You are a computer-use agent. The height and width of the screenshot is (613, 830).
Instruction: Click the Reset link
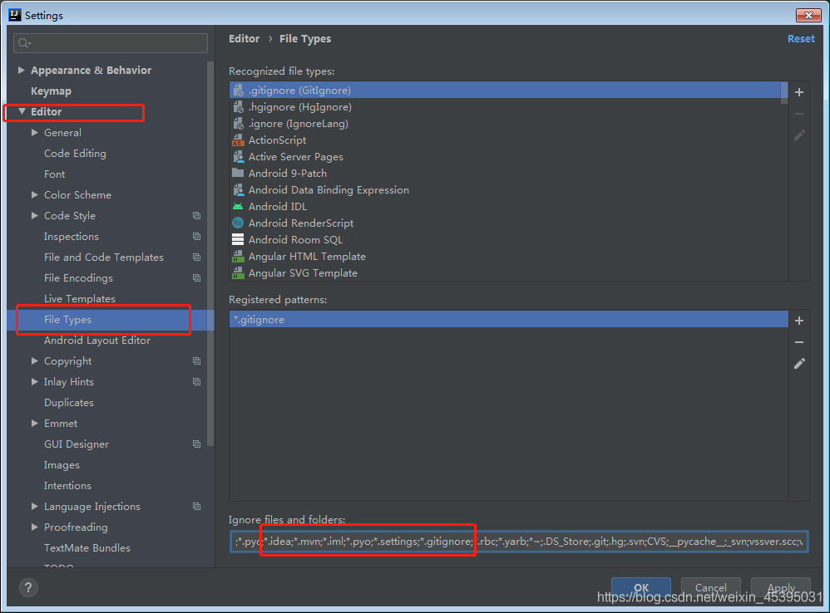801,38
